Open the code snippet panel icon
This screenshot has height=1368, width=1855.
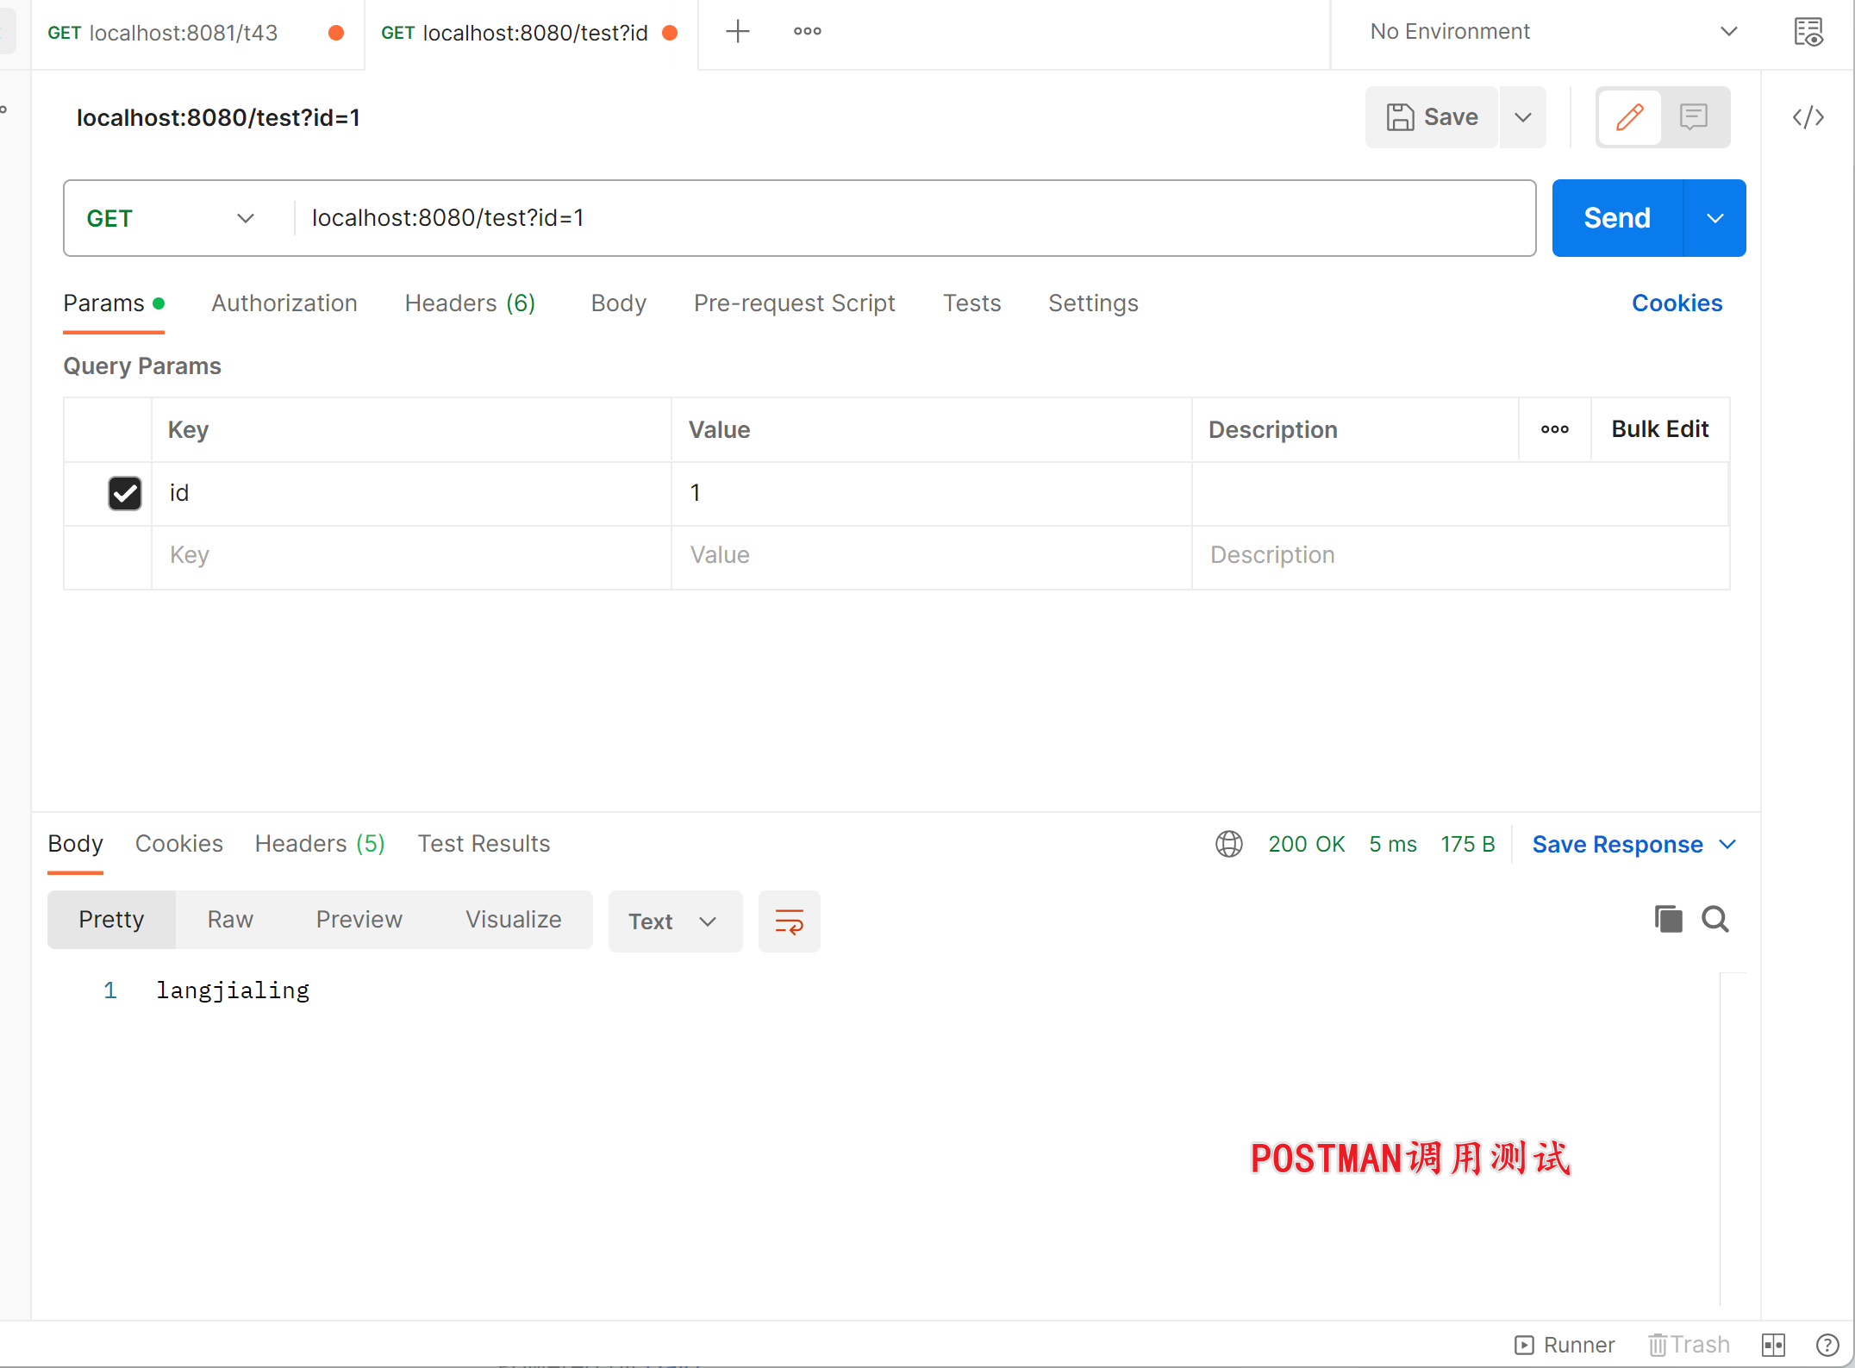(1808, 117)
